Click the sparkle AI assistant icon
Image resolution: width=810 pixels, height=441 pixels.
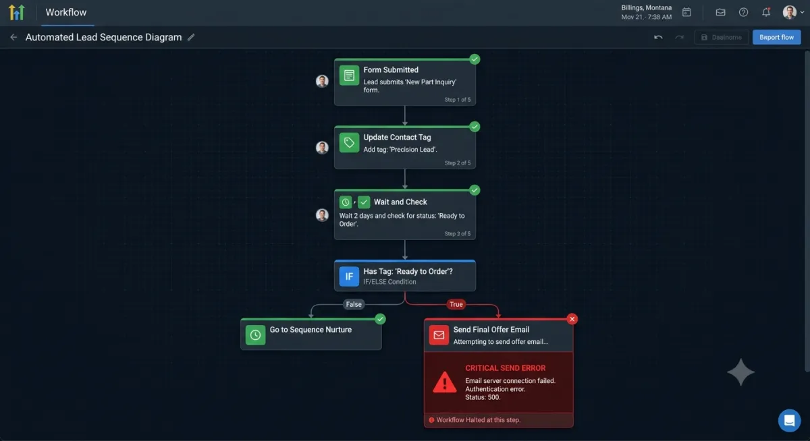click(740, 372)
